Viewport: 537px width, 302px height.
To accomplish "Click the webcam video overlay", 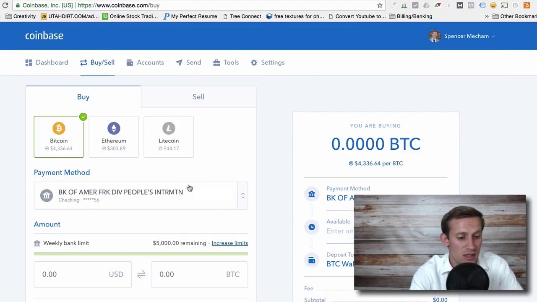I will (x=440, y=242).
